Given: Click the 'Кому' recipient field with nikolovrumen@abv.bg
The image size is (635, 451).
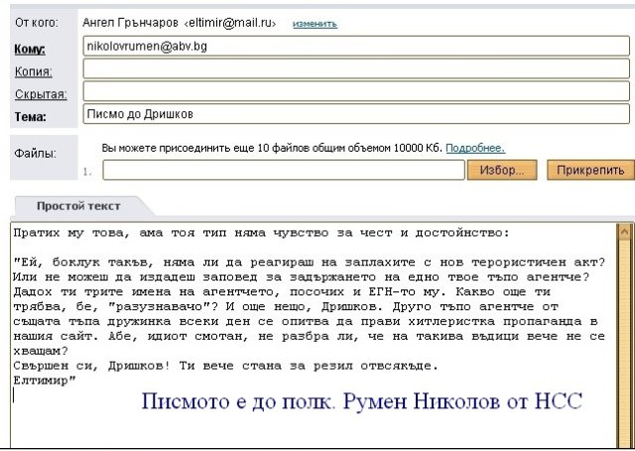Looking at the screenshot, I should 356,47.
